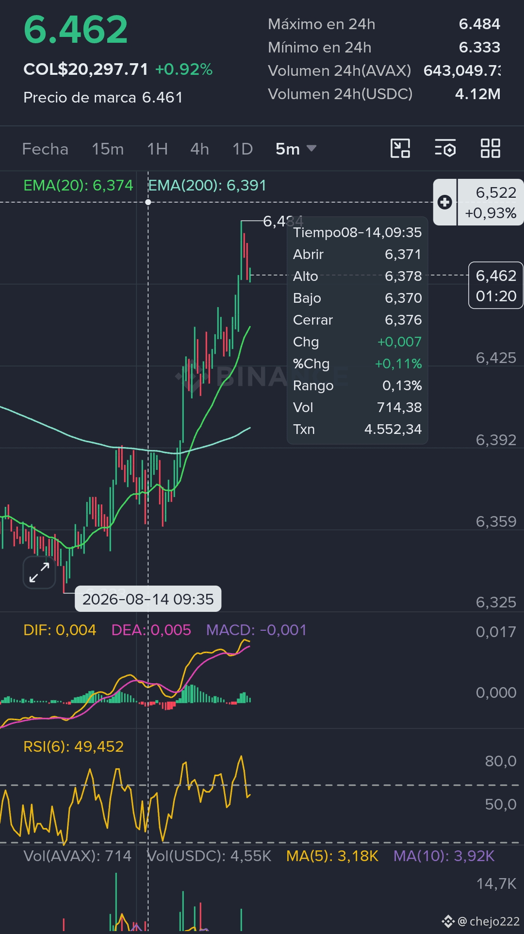Switch to the 15m timeframe
The width and height of the screenshot is (524, 934).
(108, 149)
